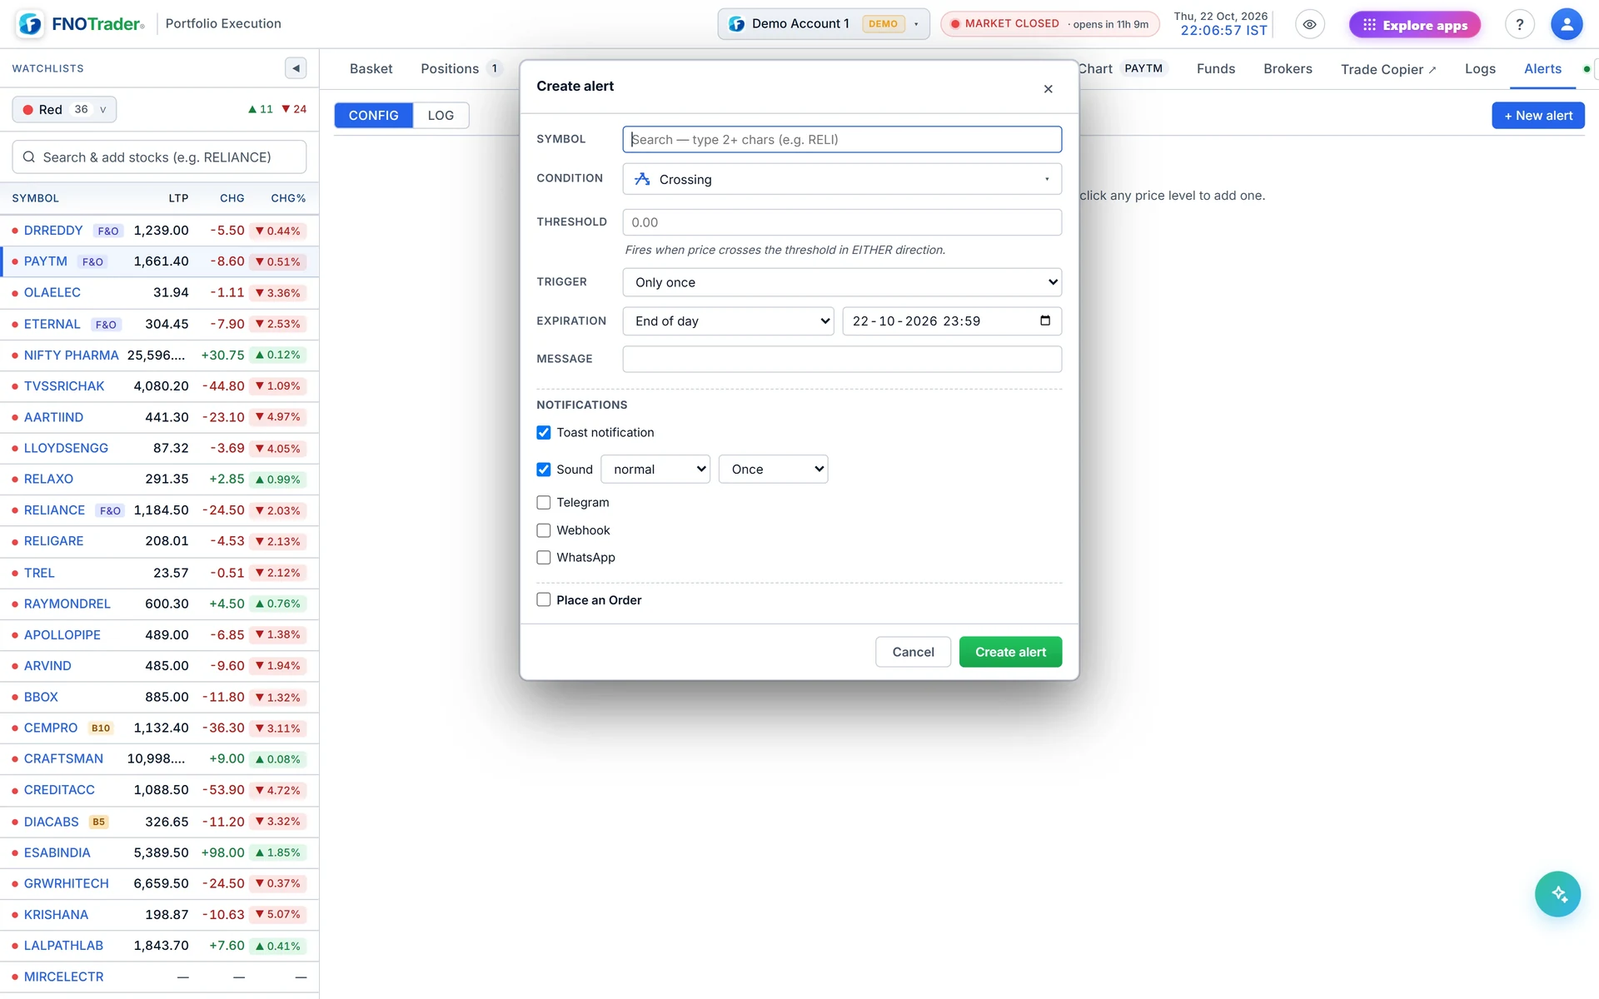Switch to the Funds tab
This screenshot has width=1599, height=999.
click(1216, 68)
